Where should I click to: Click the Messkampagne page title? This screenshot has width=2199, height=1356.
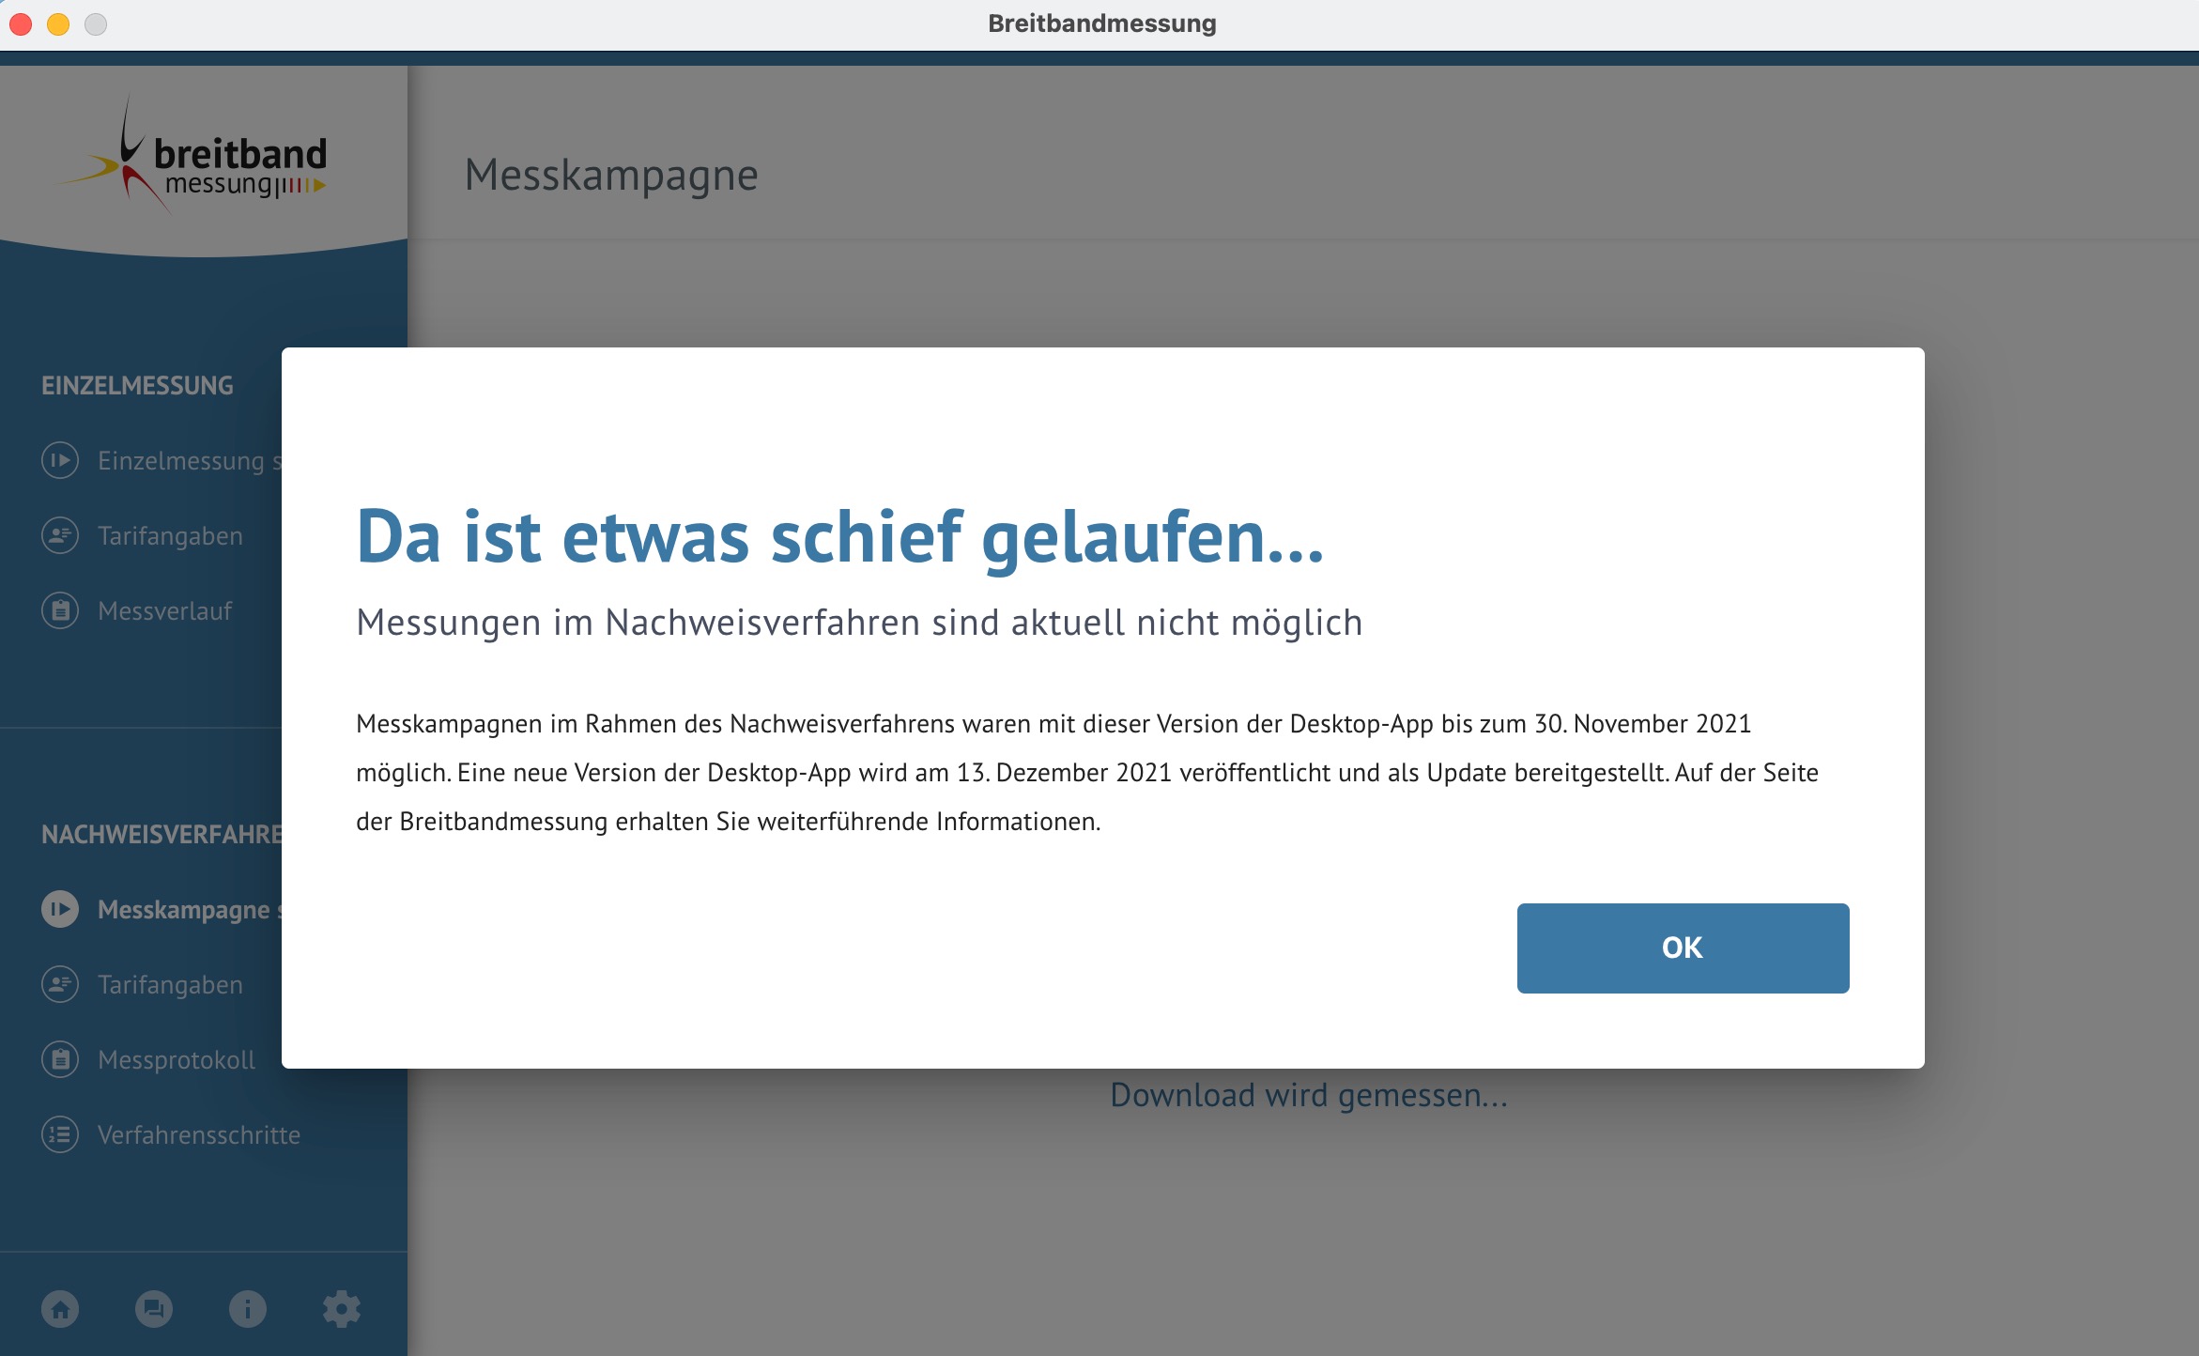[x=611, y=175]
